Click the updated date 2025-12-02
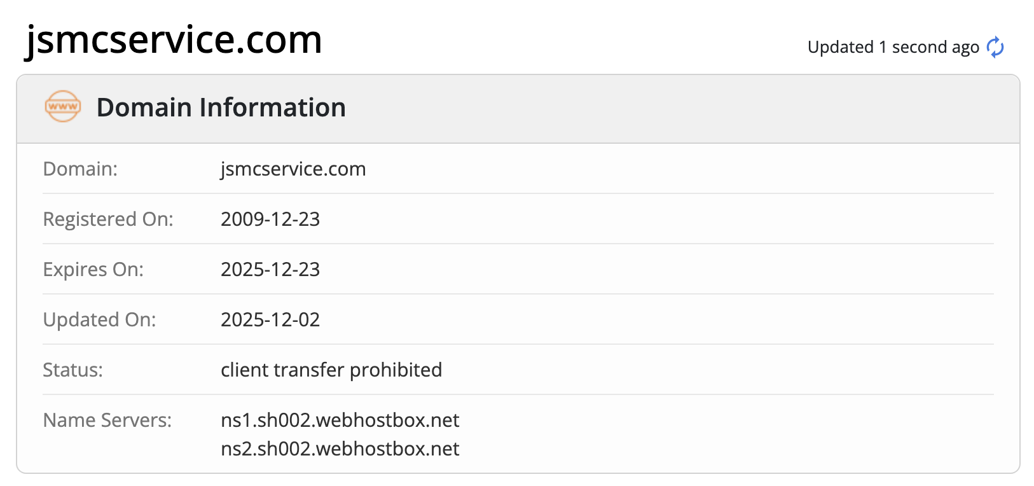This screenshot has width=1034, height=486. (270, 320)
